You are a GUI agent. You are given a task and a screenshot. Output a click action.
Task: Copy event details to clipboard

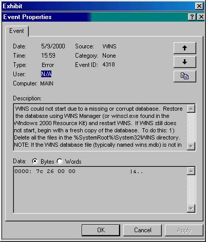(184, 76)
